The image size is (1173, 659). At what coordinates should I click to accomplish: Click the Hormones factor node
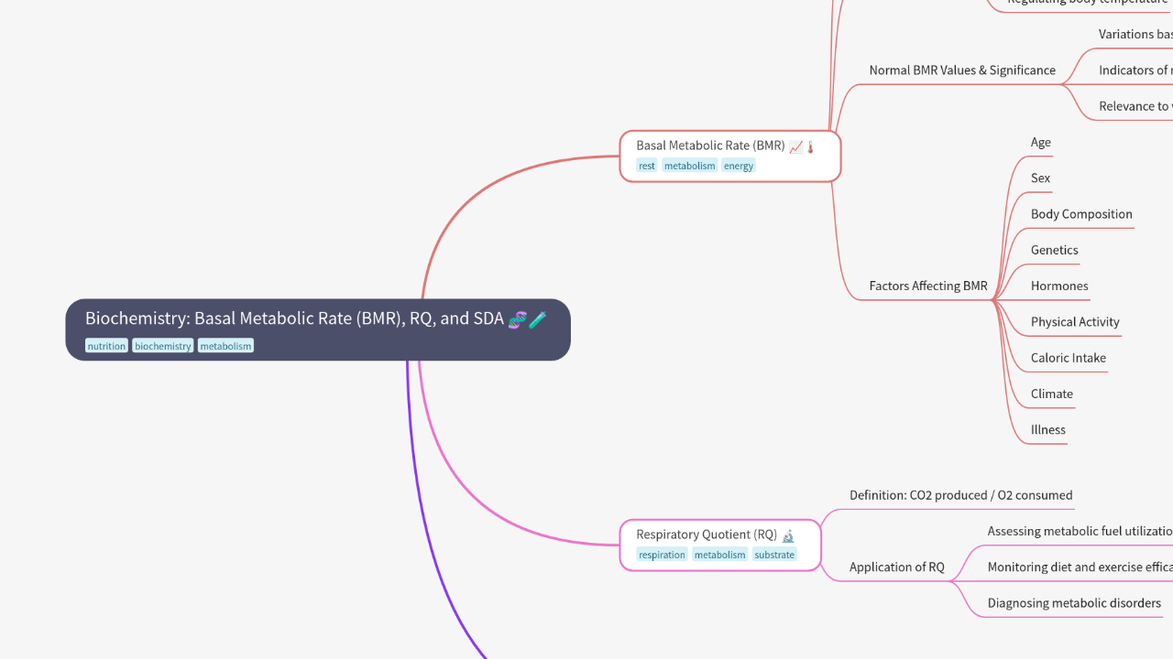[x=1058, y=286]
